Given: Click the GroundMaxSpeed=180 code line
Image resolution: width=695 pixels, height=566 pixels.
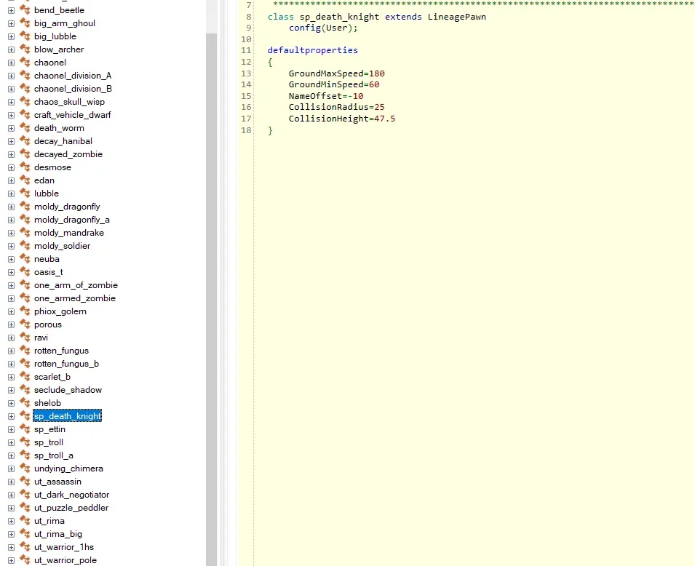Looking at the screenshot, I should point(336,73).
